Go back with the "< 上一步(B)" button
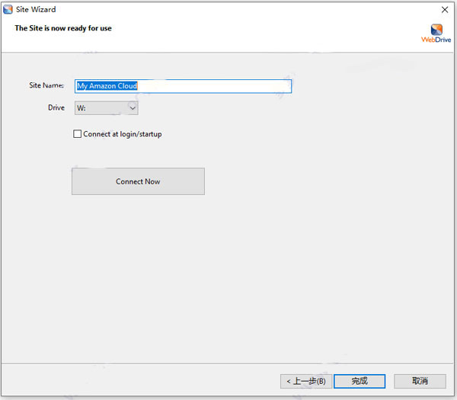Image resolution: width=457 pixels, height=400 pixels. pyautogui.click(x=305, y=381)
